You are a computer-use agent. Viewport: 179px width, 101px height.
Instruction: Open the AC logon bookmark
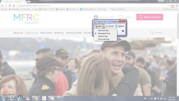point(102,9)
